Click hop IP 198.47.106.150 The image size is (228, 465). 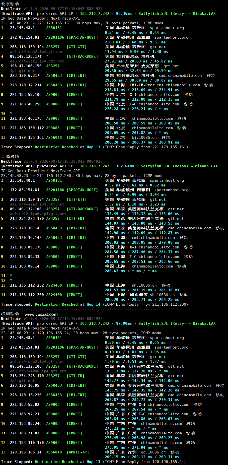click(x=26, y=66)
